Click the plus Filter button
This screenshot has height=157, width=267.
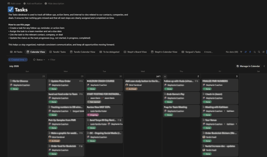pos(52,60)
